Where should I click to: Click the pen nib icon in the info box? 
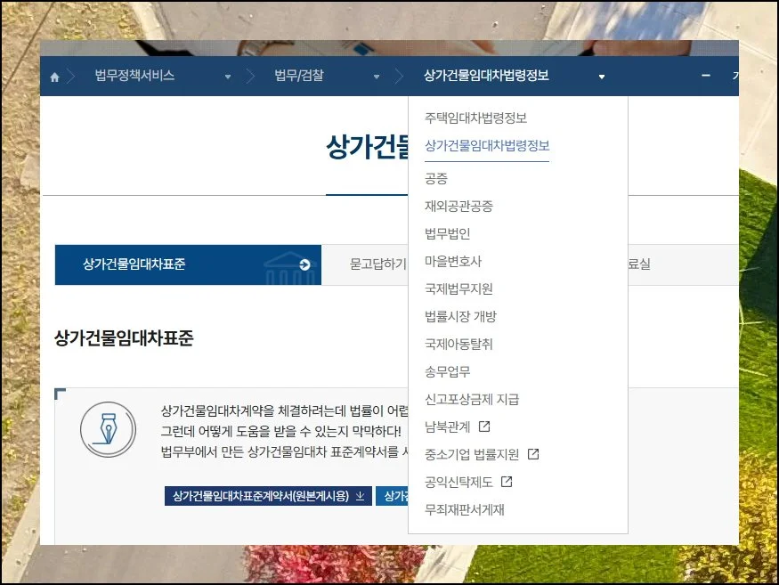108,429
